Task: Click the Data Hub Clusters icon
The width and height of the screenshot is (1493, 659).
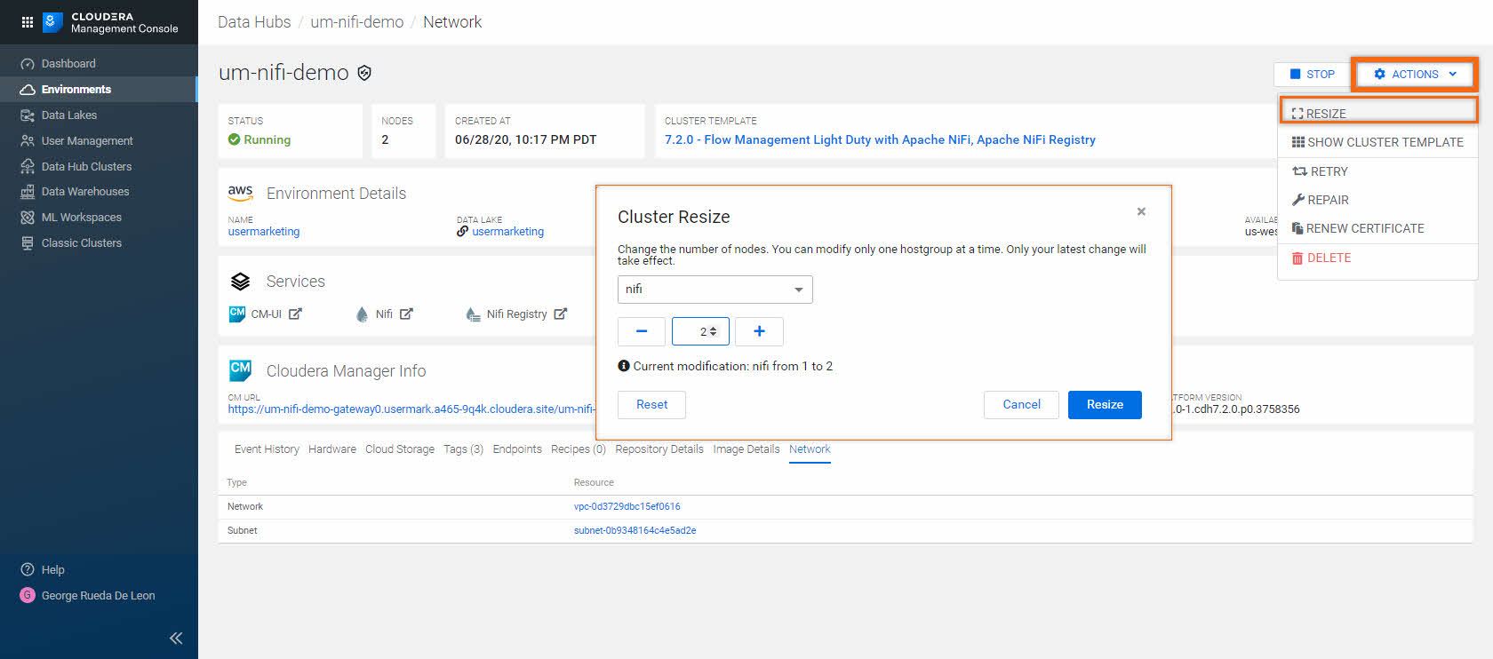Action: [x=28, y=167]
